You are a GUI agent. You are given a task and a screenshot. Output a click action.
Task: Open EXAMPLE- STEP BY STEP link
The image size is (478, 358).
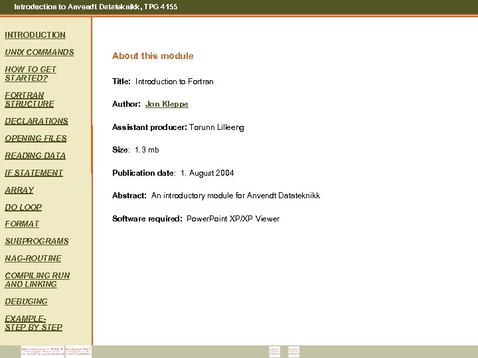34,323
